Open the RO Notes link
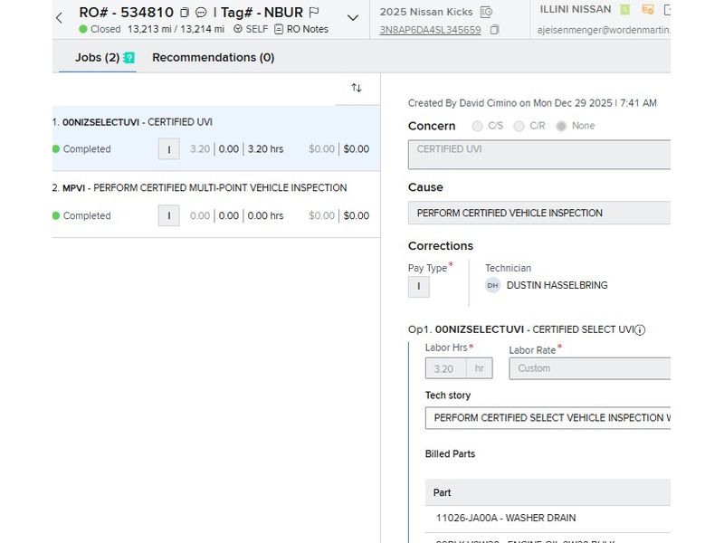724x543 pixels. (300, 29)
